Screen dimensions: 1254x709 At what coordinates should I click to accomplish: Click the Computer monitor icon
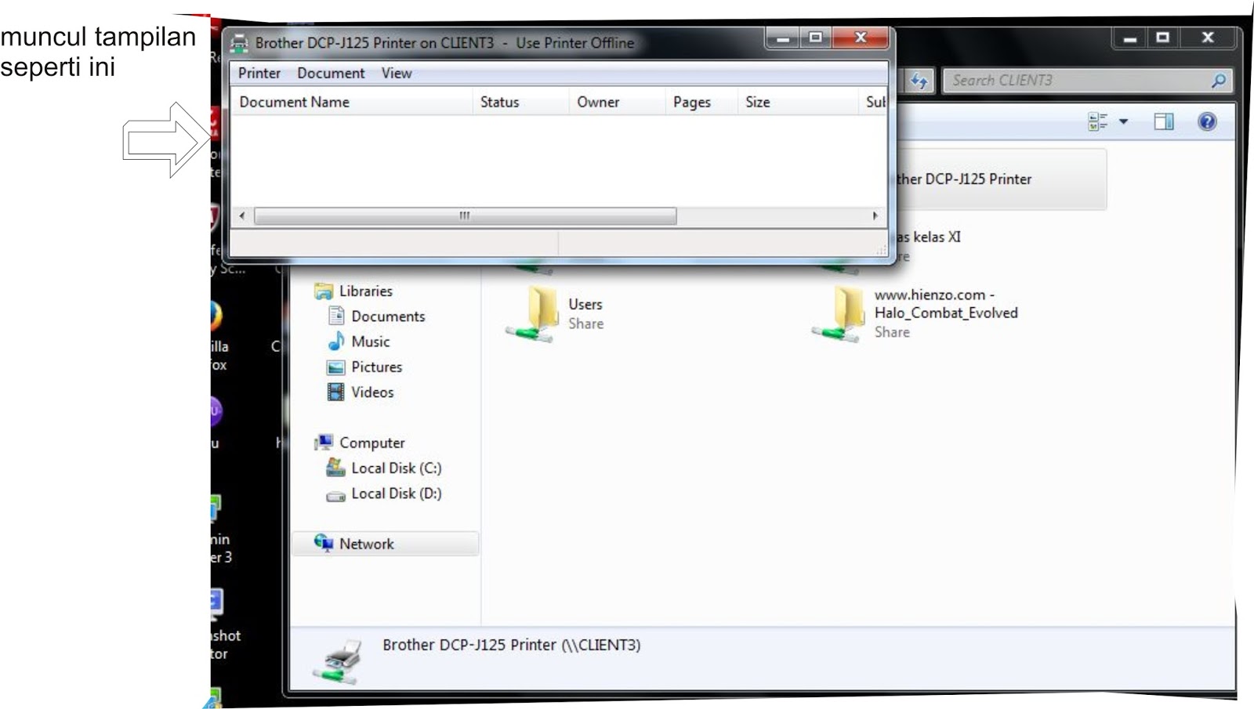click(324, 443)
